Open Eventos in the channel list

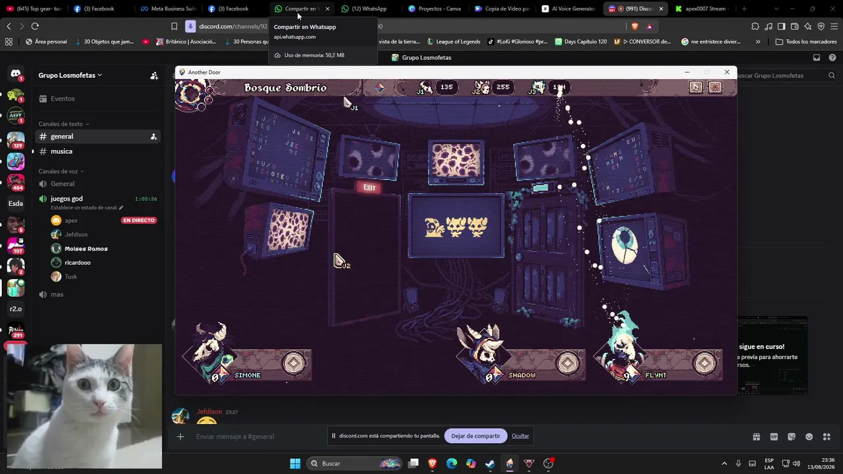(97, 99)
